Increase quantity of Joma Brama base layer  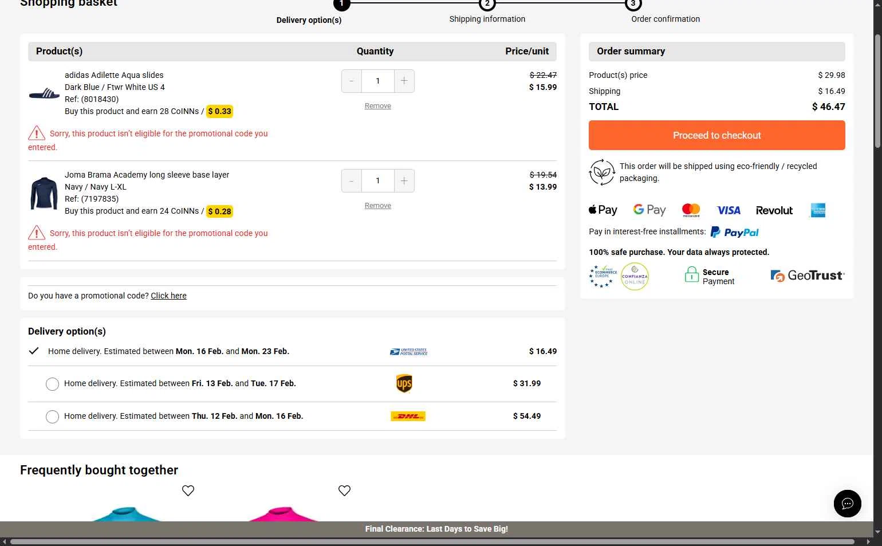tap(404, 180)
